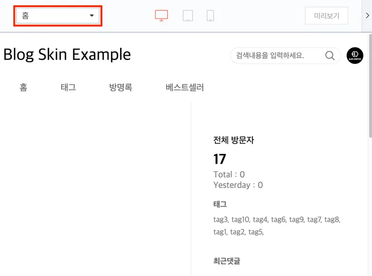This screenshot has height=276, width=372.
Task: Switch to desktop preview mode icon
Action: pos(162,15)
